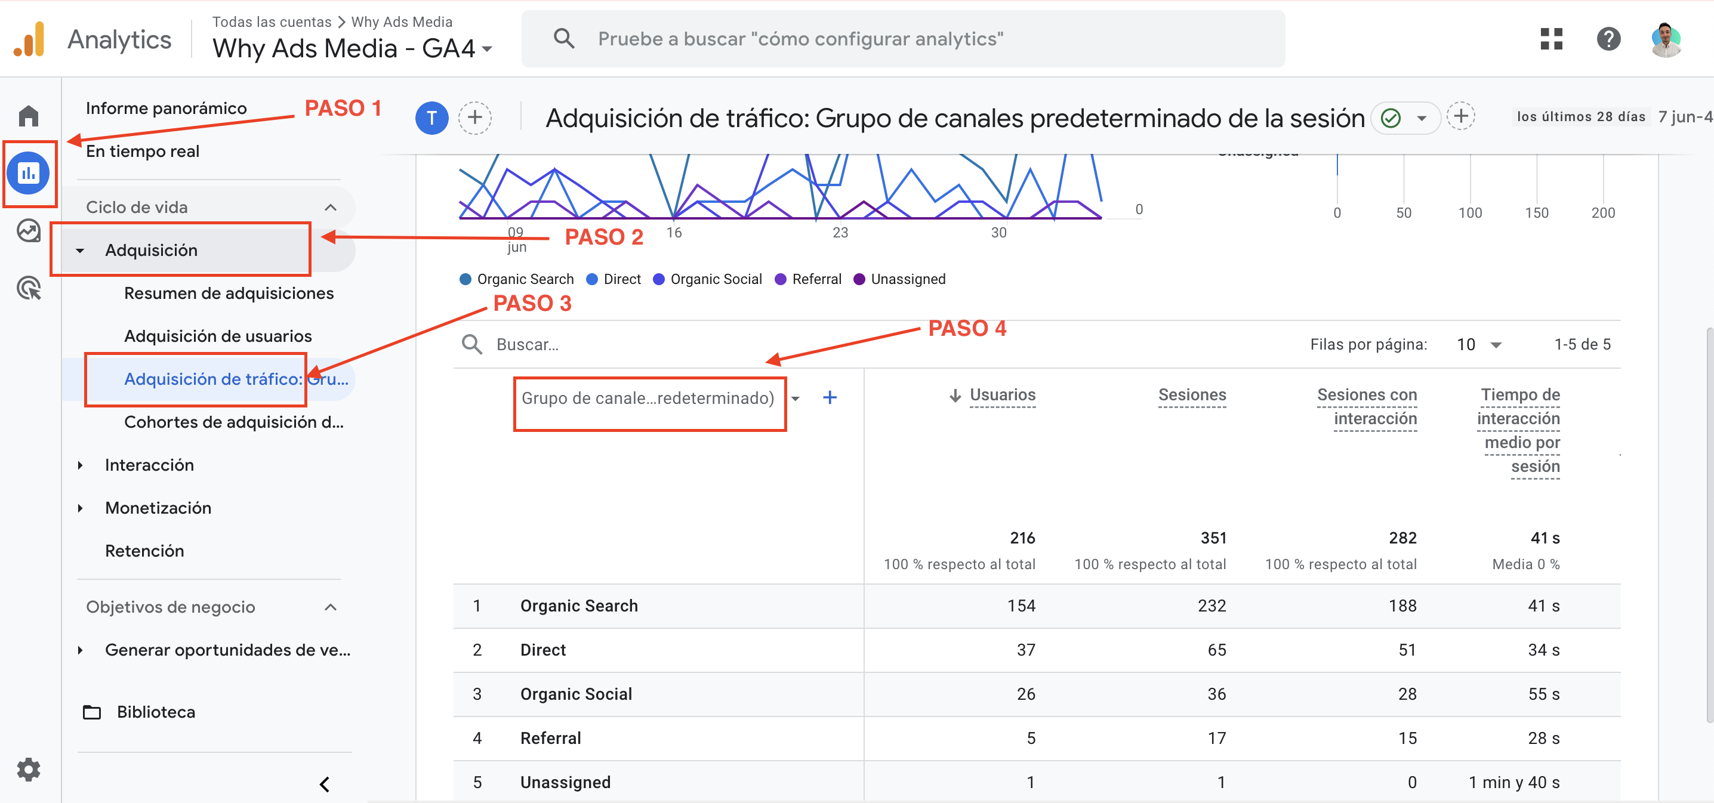This screenshot has height=803, width=1714.
Task: Expand the Interacción menu item
Action: click(x=149, y=464)
